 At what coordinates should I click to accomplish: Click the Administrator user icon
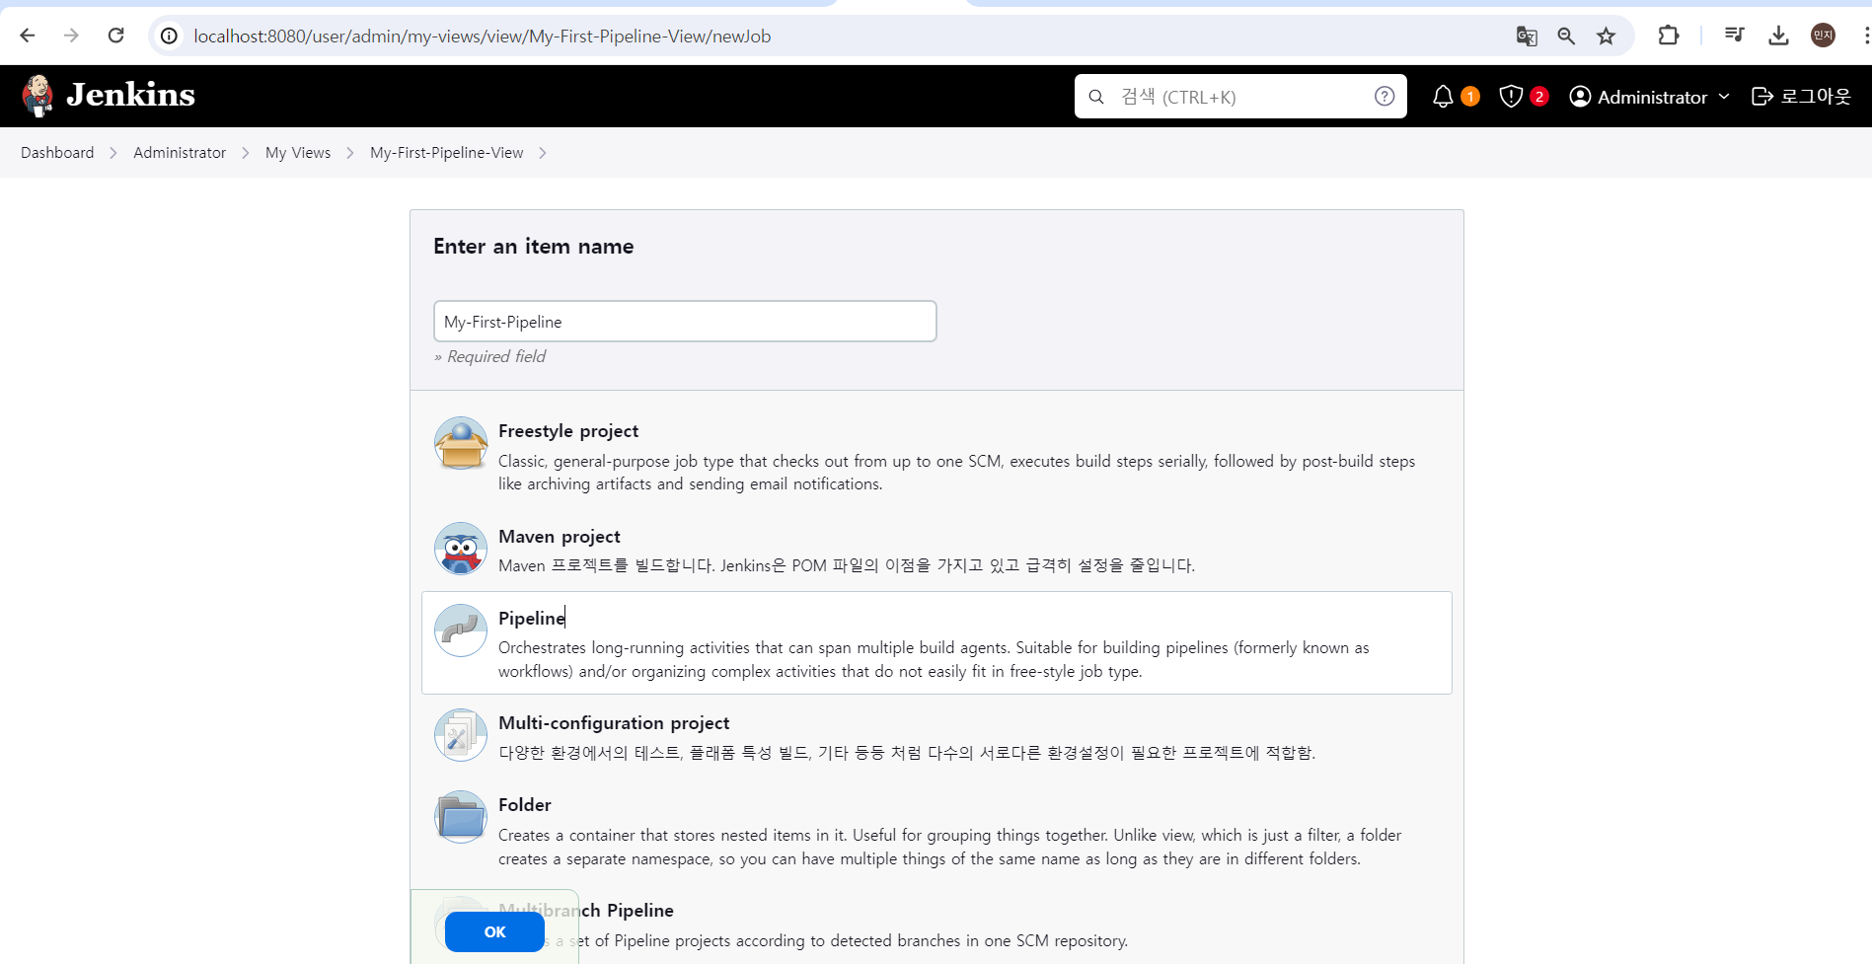[1580, 96]
